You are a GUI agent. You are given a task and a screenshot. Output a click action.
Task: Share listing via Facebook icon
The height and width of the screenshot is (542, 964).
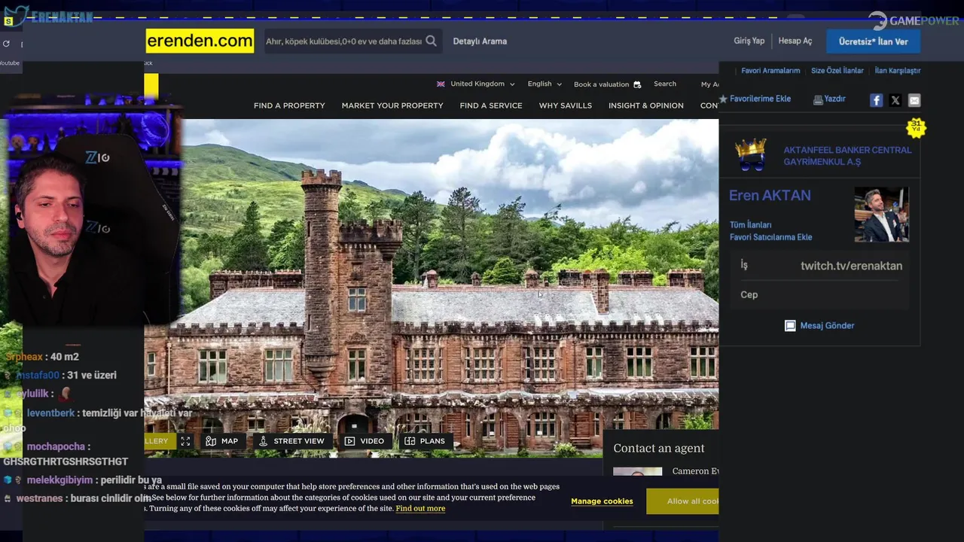876,100
